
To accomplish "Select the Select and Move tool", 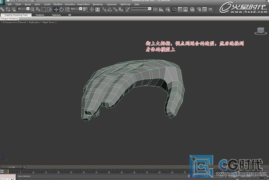I will 56,10.
